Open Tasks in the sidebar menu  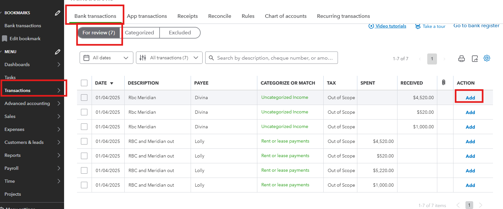[x=10, y=77]
